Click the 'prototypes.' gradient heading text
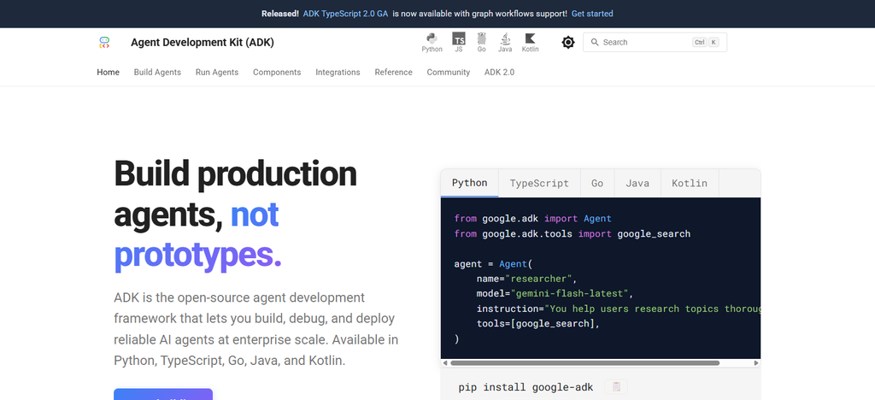The image size is (875, 400). [197, 256]
